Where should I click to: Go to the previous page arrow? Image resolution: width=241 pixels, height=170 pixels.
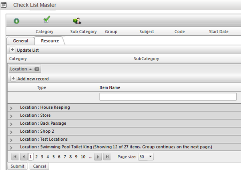coord(24,157)
